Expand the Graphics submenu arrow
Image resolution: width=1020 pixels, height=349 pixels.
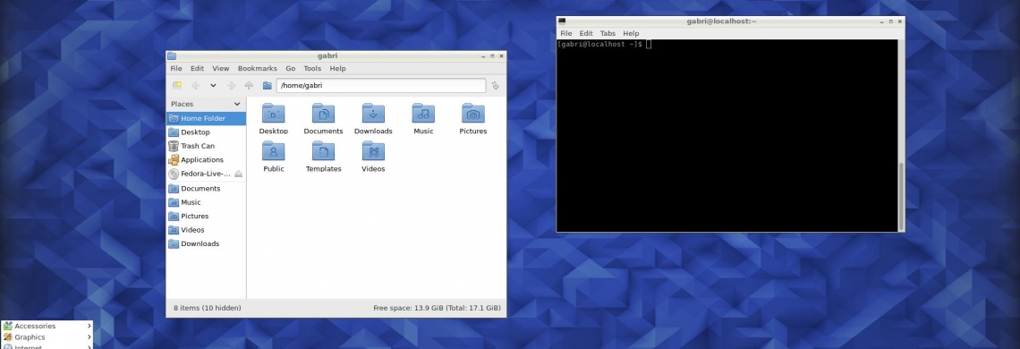89,337
